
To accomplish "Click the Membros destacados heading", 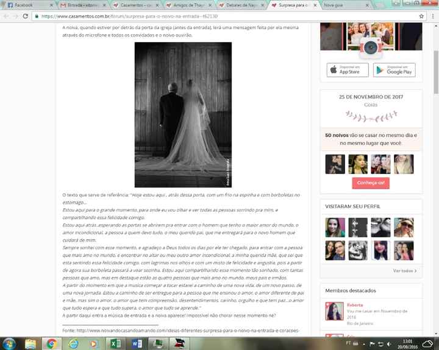I will click(x=350, y=291).
